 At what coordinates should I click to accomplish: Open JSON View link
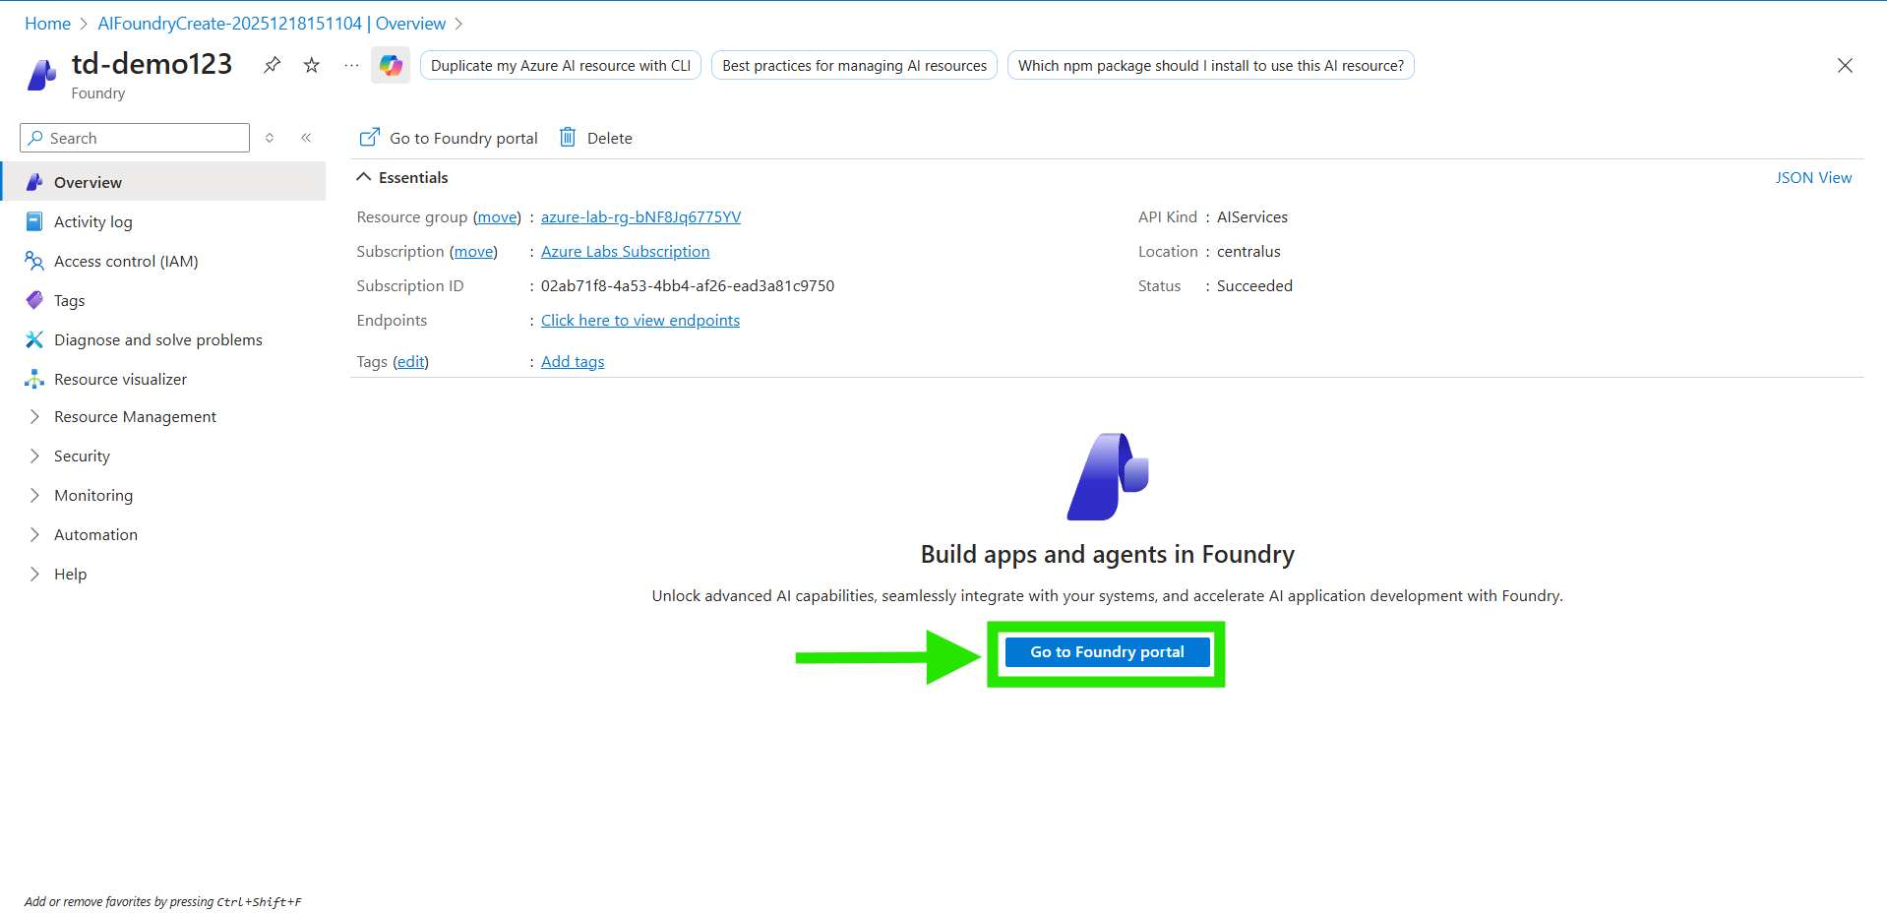(x=1812, y=177)
